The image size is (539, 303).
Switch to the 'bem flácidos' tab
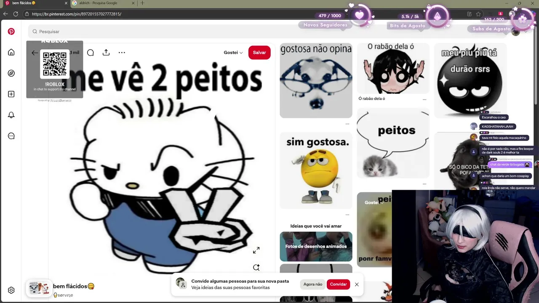[36, 3]
